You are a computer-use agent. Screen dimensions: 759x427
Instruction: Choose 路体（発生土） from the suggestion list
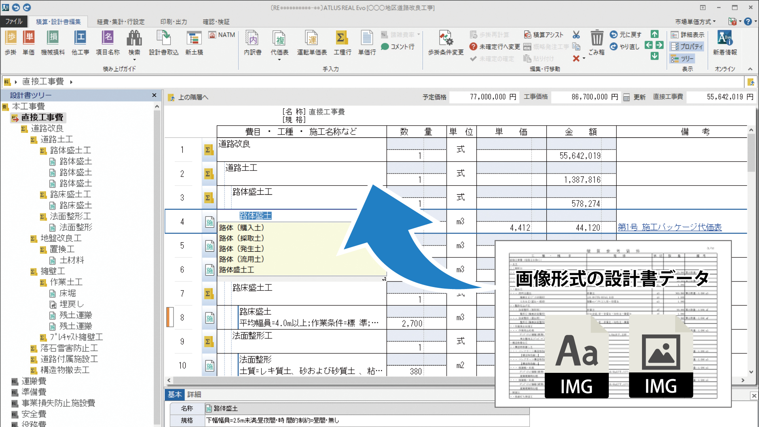[x=242, y=249]
